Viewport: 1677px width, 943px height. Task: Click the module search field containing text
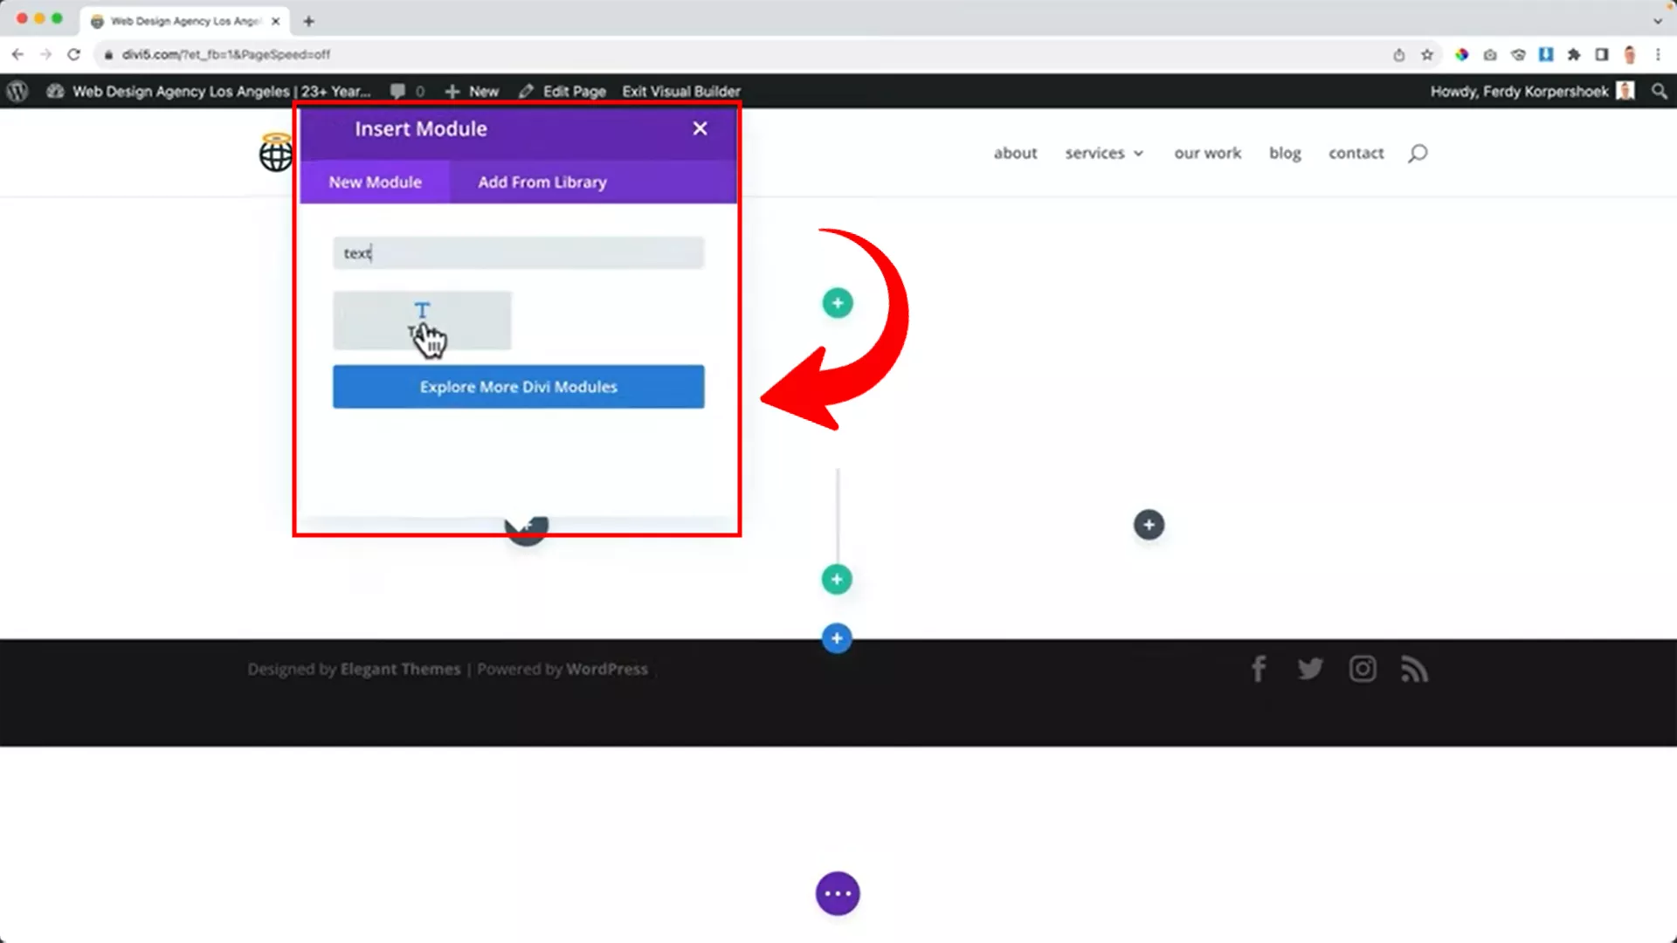tap(518, 253)
